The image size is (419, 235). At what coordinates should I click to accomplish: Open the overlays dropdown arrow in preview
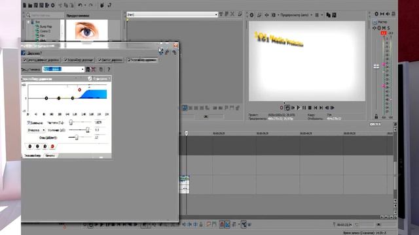click(322, 15)
